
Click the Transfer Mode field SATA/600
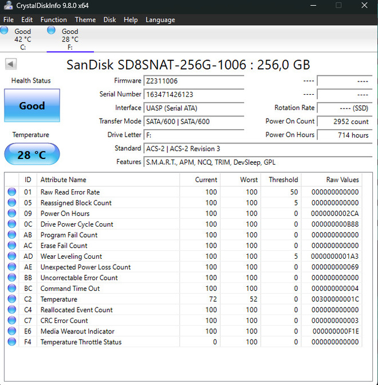pos(194,121)
